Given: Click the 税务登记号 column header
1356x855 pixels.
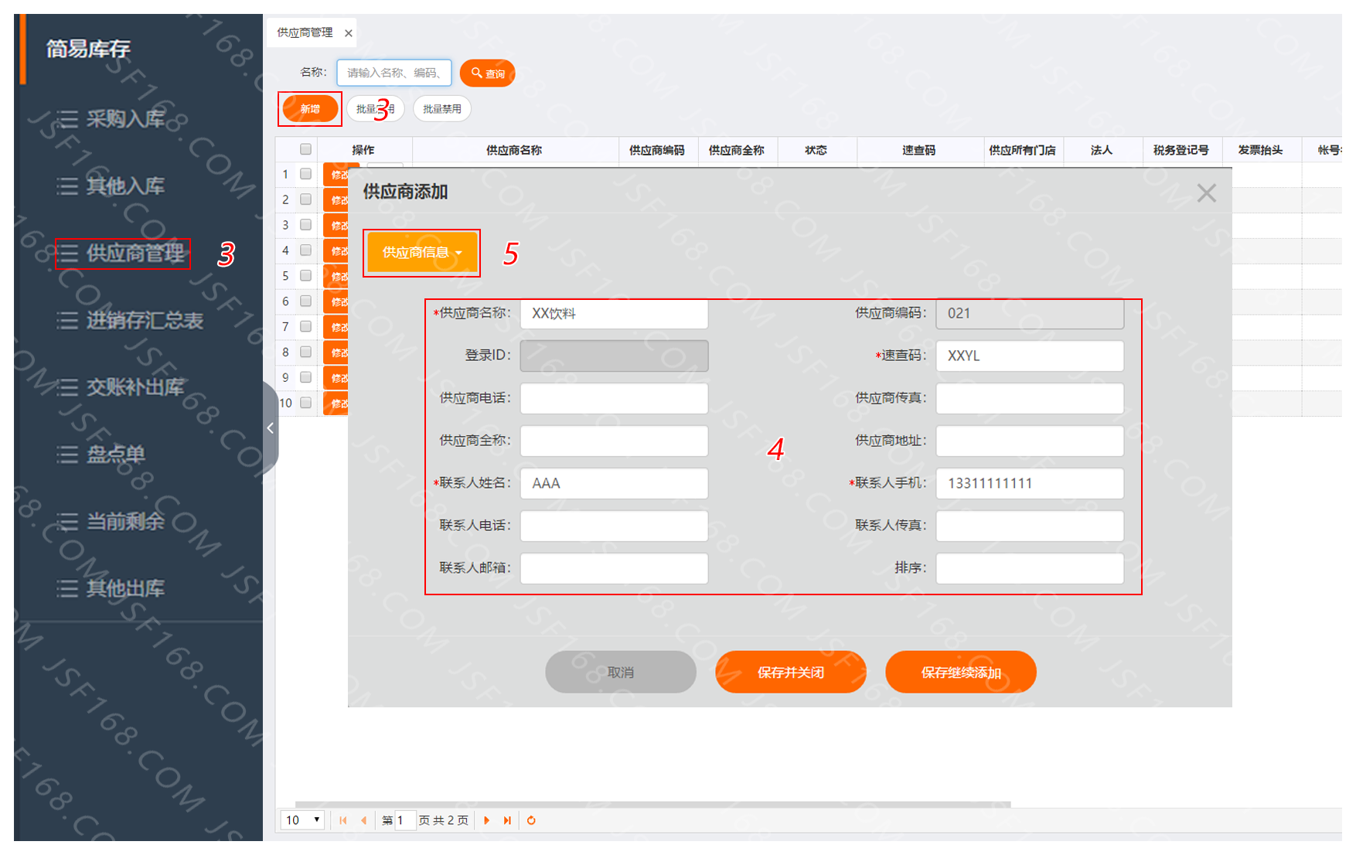Looking at the screenshot, I should coord(1181,150).
